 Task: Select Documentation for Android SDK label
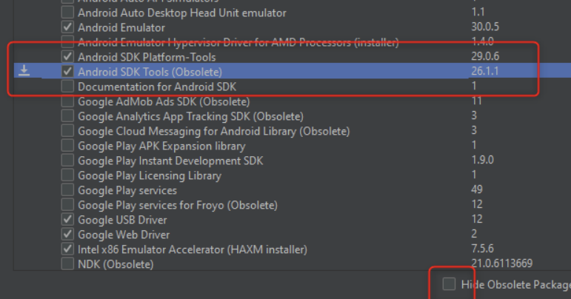tap(157, 87)
